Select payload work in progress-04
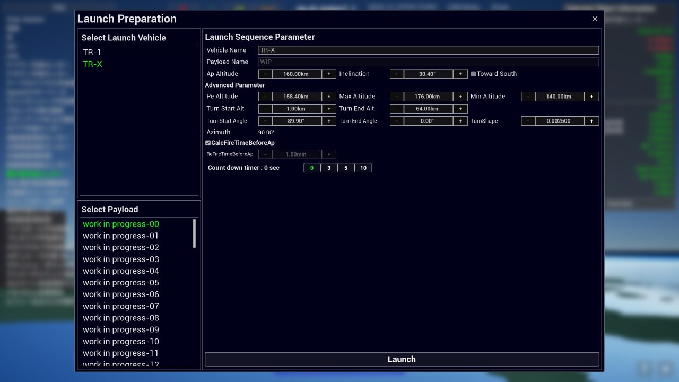679x382 pixels. (121, 271)
